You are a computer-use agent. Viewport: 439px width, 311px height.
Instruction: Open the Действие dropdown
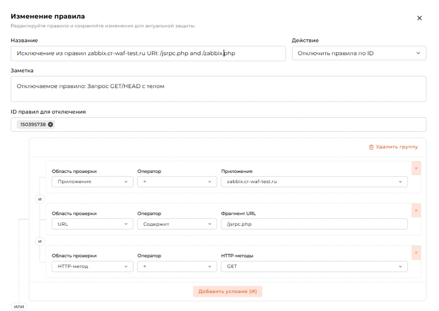coord(359,53)
